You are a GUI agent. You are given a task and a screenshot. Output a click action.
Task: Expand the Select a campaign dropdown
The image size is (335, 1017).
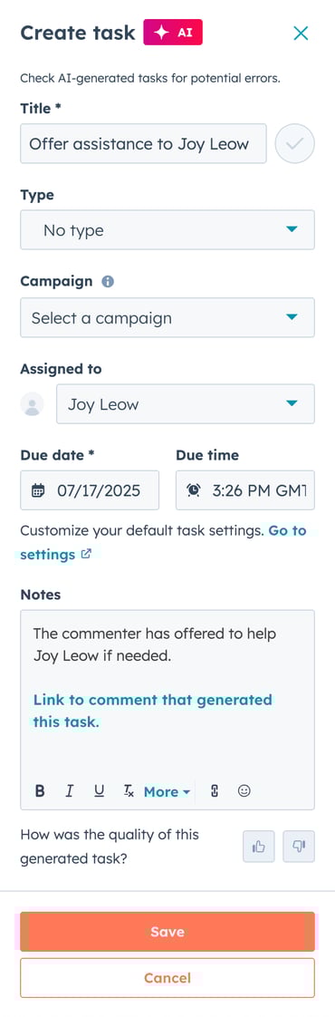167,318
